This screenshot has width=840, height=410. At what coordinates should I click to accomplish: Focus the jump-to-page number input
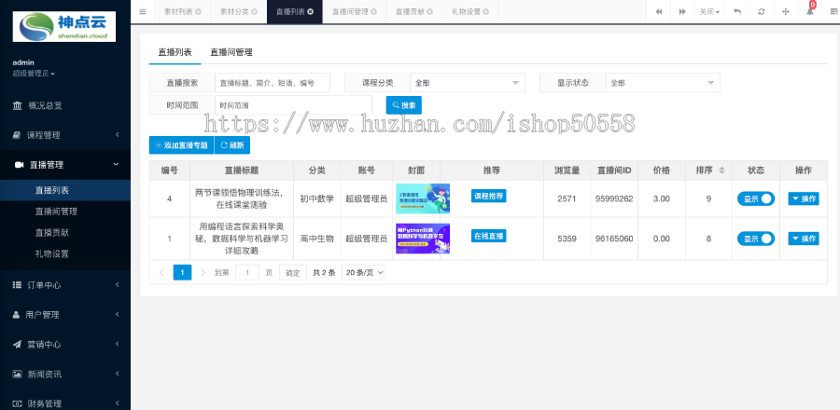(247, 273)
